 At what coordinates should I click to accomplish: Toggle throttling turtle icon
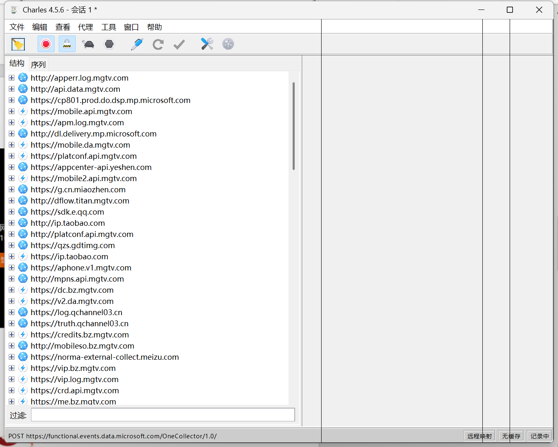[88, 44]
